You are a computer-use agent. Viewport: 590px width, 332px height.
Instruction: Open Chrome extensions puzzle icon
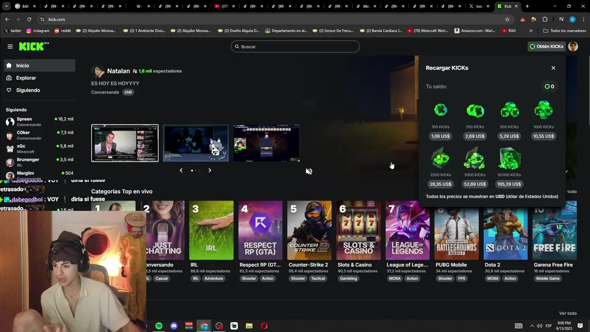coord(545,19)
